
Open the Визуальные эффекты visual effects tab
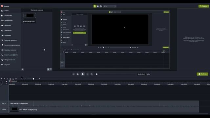(10, 55)
